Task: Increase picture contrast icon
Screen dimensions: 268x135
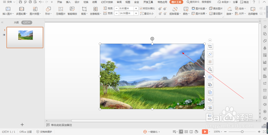Action: 160,9
